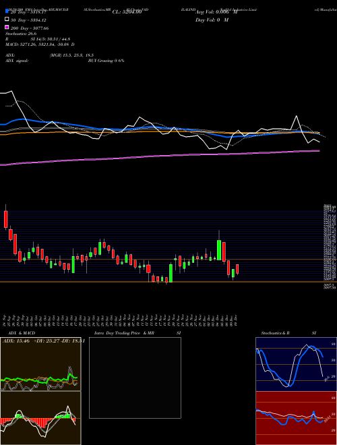Open the red RSI chart panel

pyautogui.click(x=296, y=418)
